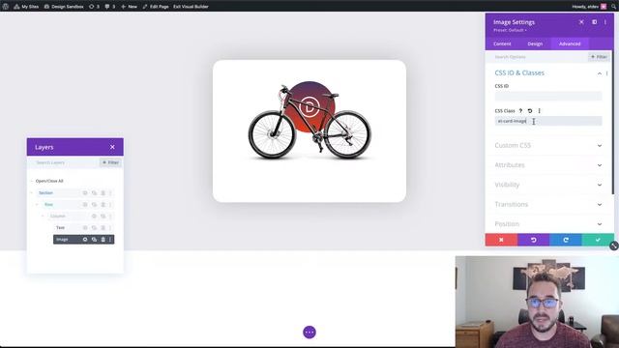Open Image Settings more options menu

coord(605,22)
